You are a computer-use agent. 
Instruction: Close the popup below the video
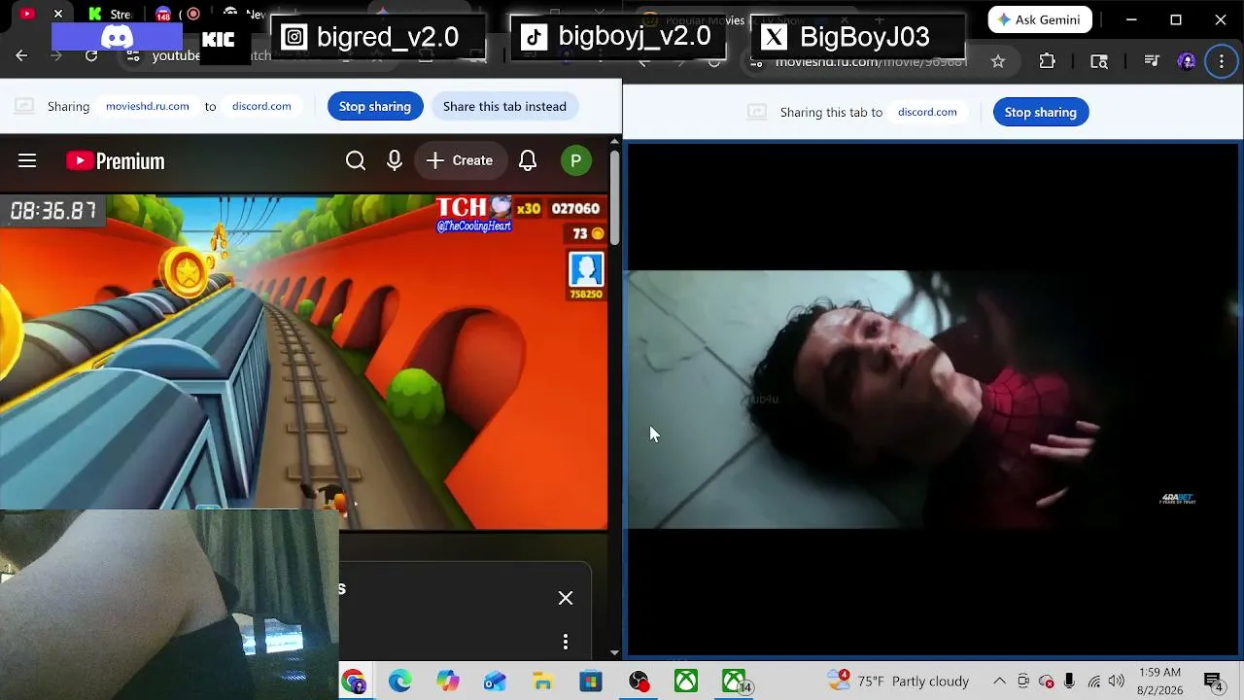tap(566, 598)
